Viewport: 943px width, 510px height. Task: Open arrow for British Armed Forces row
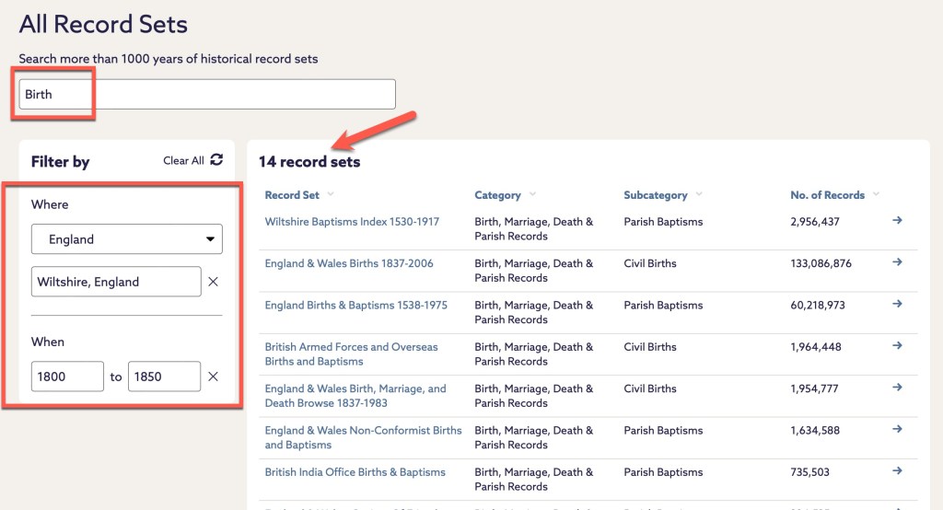point(898,346)
